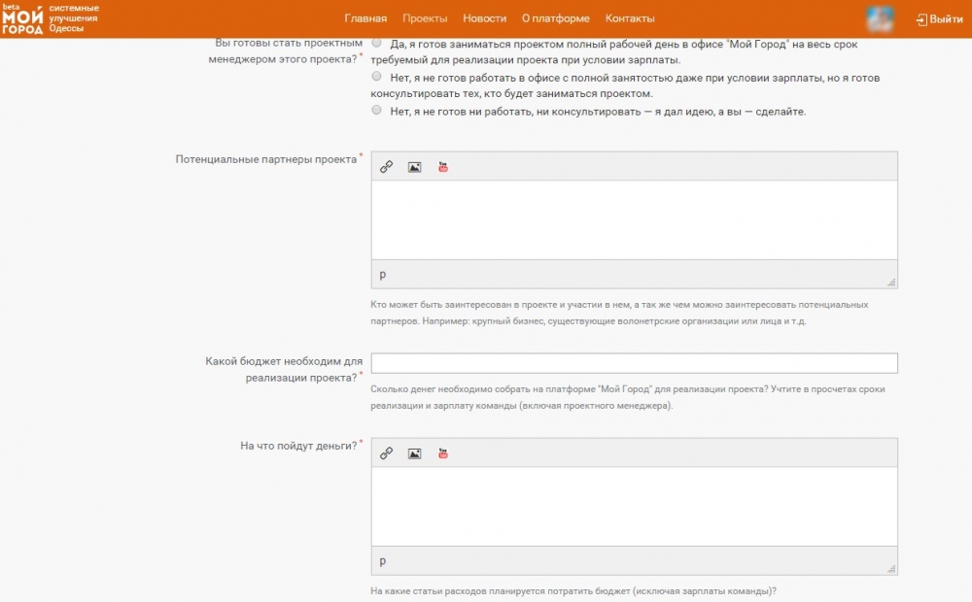The height and width of the screenshot is (602, 972).
Task: Open Контакты page
Action: pyautogui.click(x=630, y=18)
